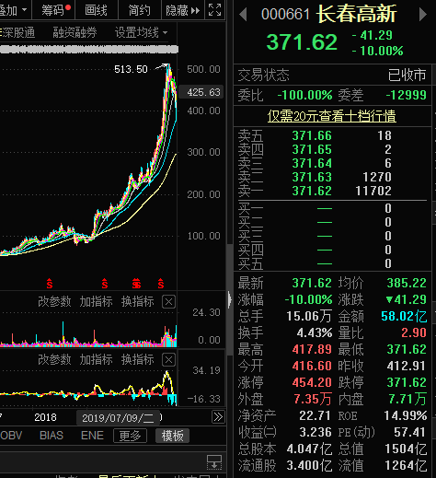Click the last red S marker on the right

(161, 284)
